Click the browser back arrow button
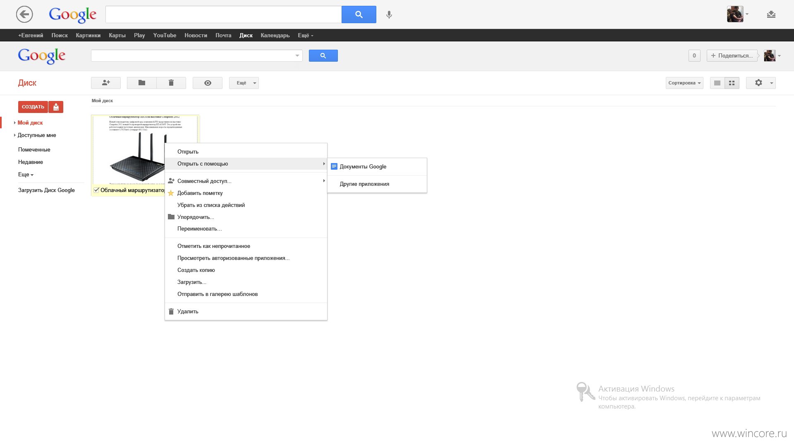Image resolution: width=794 pixels, height=447 pixels. click(x=24, y=14)
